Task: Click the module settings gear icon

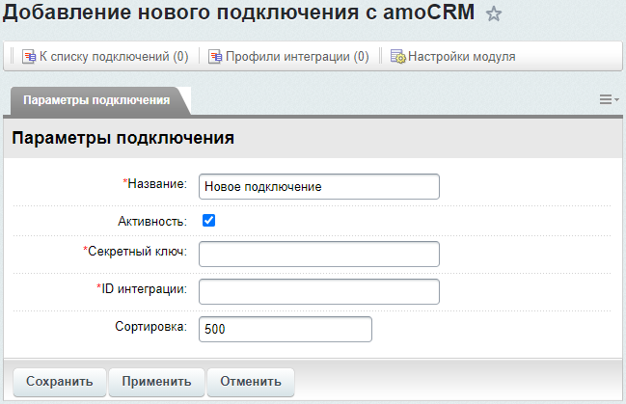Action: 397,57
